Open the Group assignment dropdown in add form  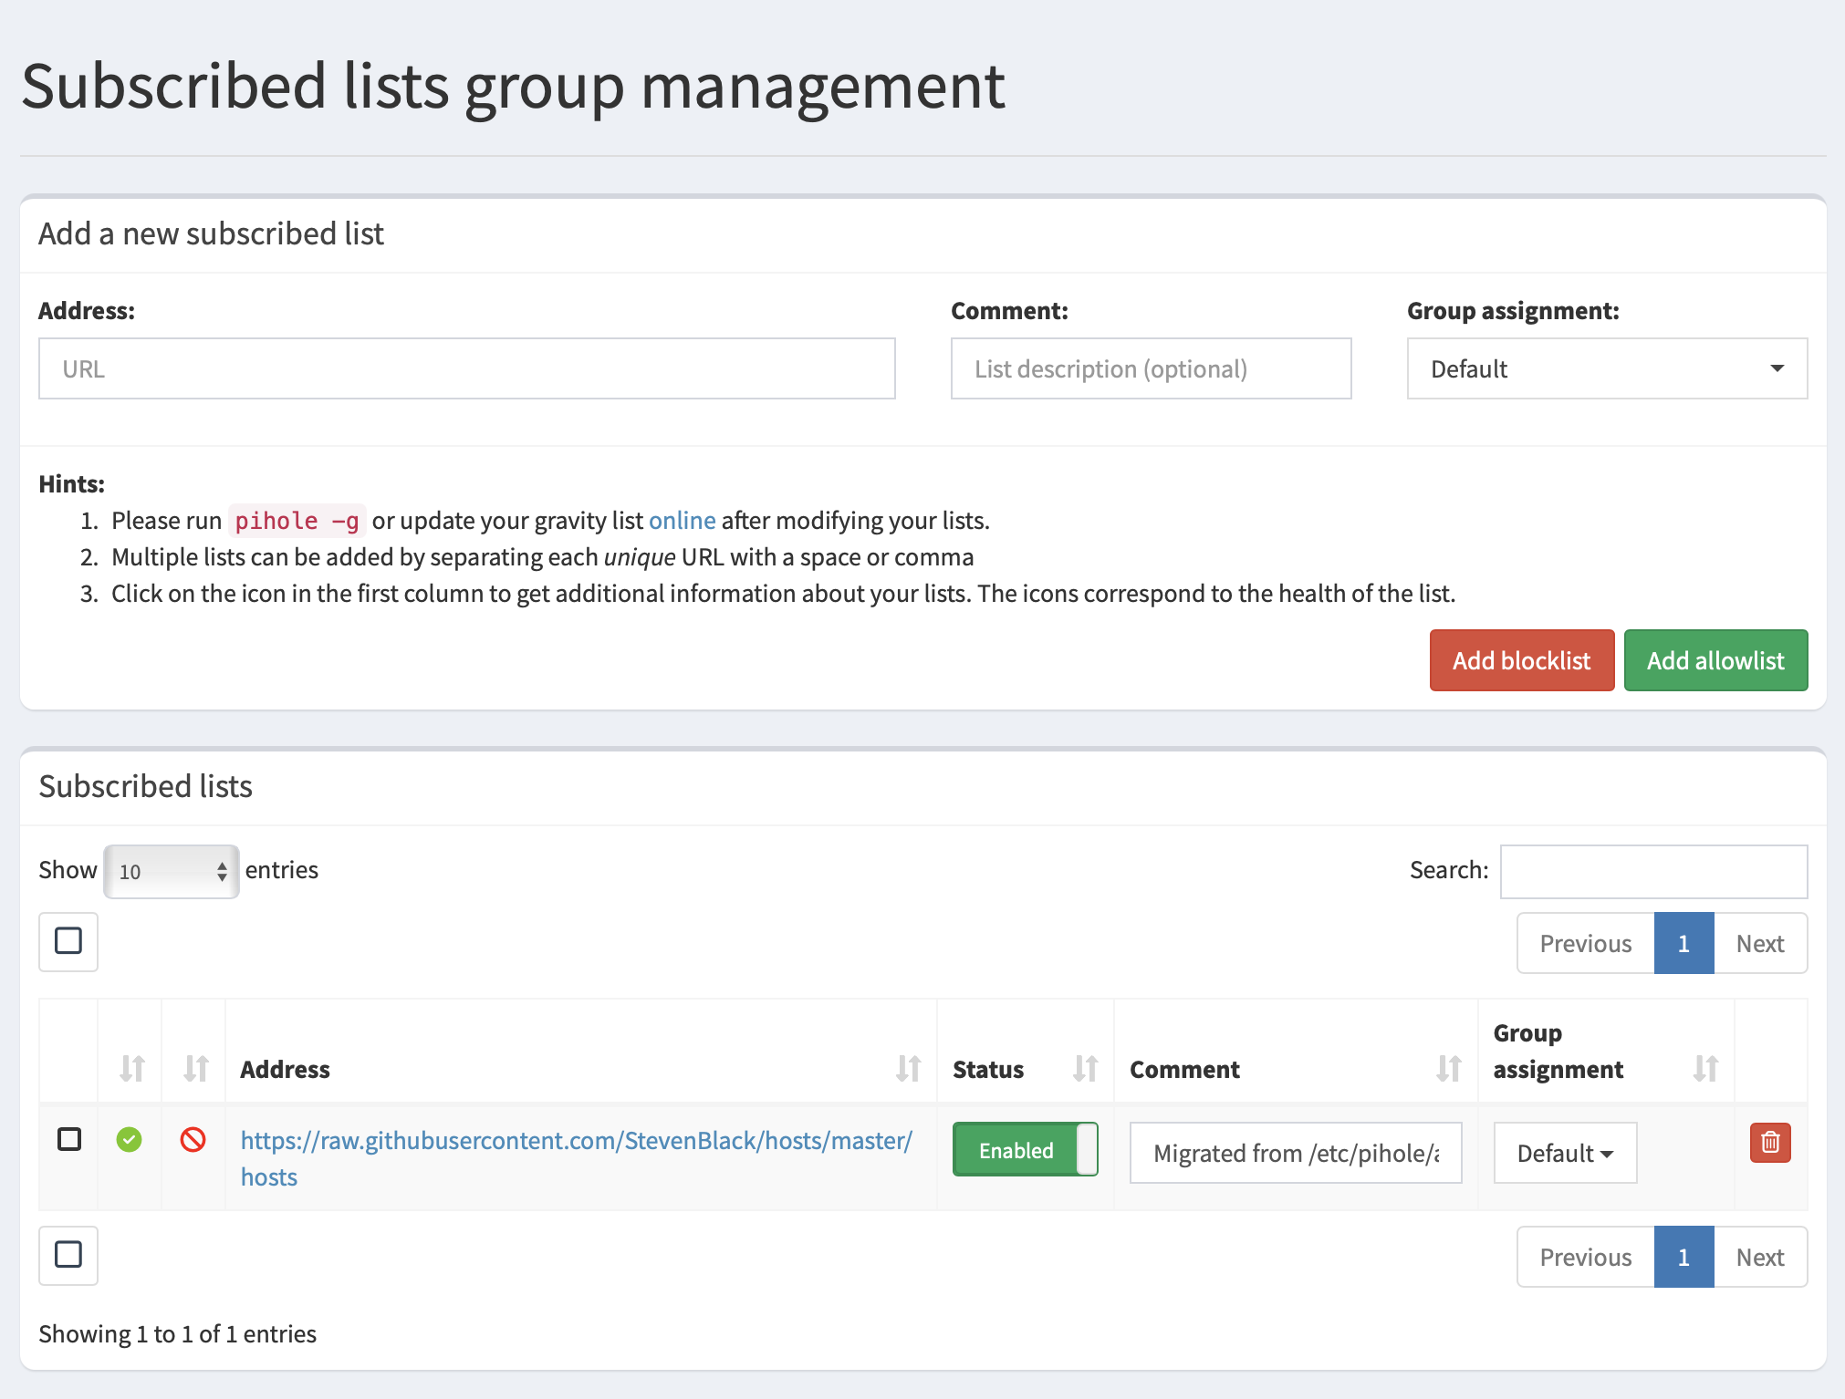coord(1606,368)
